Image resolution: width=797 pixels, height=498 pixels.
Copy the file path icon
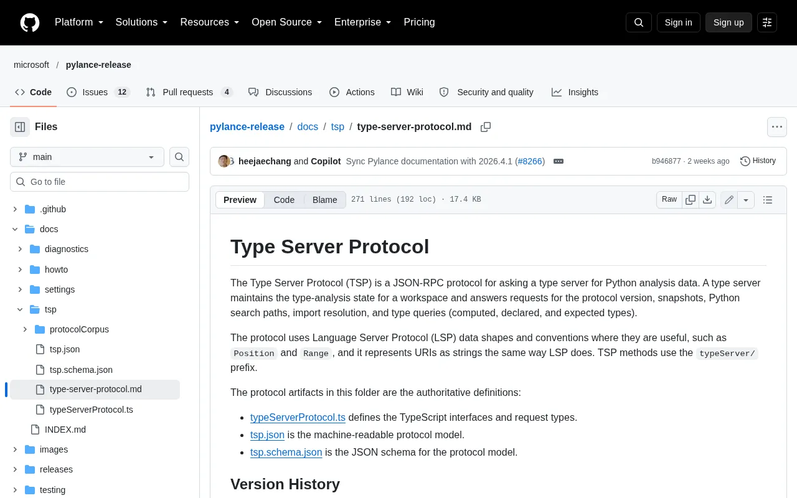(486, 127)
